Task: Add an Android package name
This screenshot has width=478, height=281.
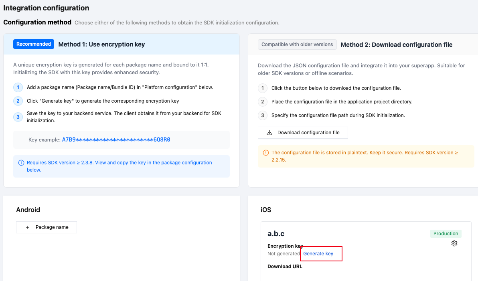Action: click(47, 227)
